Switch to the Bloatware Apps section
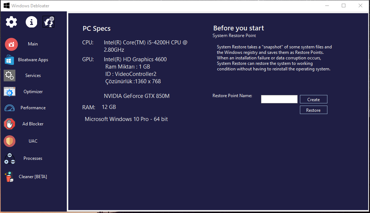Viewport: 370px width, 213px height. coord(33,59)
